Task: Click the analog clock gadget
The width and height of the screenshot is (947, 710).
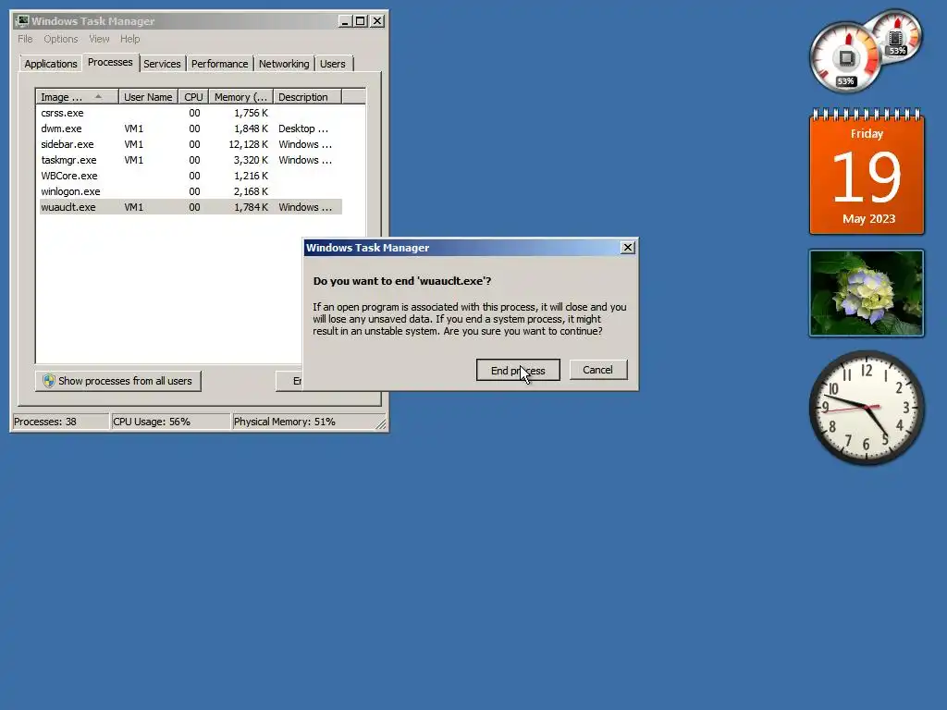Action: pos(867,408)
